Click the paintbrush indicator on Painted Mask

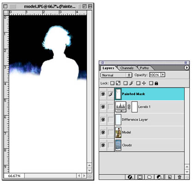[110, 94]
